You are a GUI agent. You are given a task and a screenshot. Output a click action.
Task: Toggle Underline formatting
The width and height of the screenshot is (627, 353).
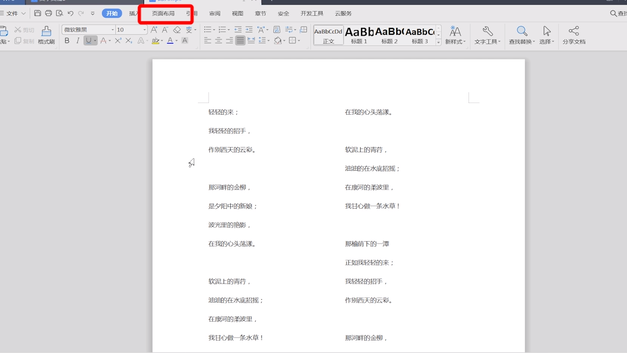pyautogui.click(x=88, y=41)
